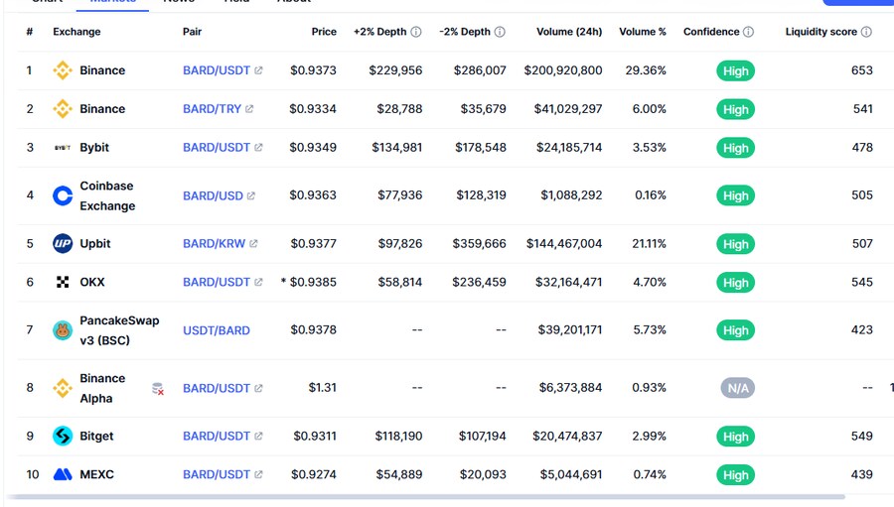Click the Bybit exchange logo
The image size is (894, 507).
pyautogui.click(x=63, y=148)
